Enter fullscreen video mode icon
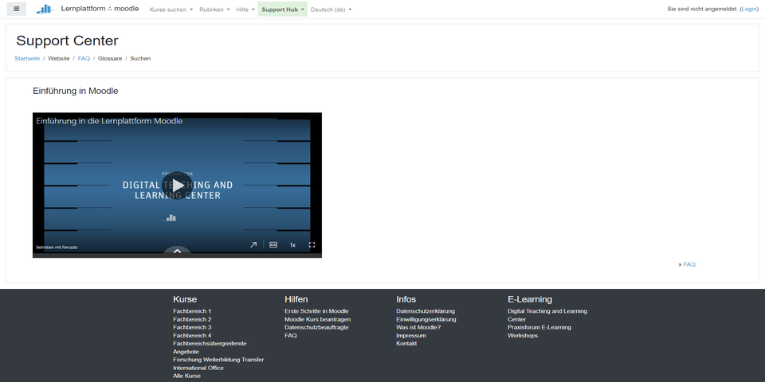This screenshot has width=765, height=382. click(x=312, y=245)
